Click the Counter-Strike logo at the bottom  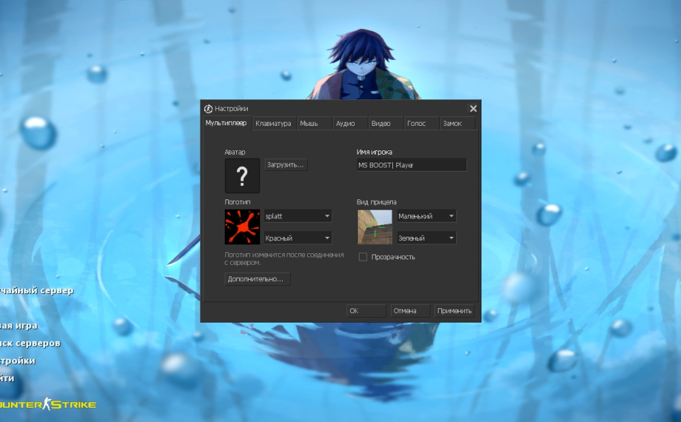[x=48, y=404]
